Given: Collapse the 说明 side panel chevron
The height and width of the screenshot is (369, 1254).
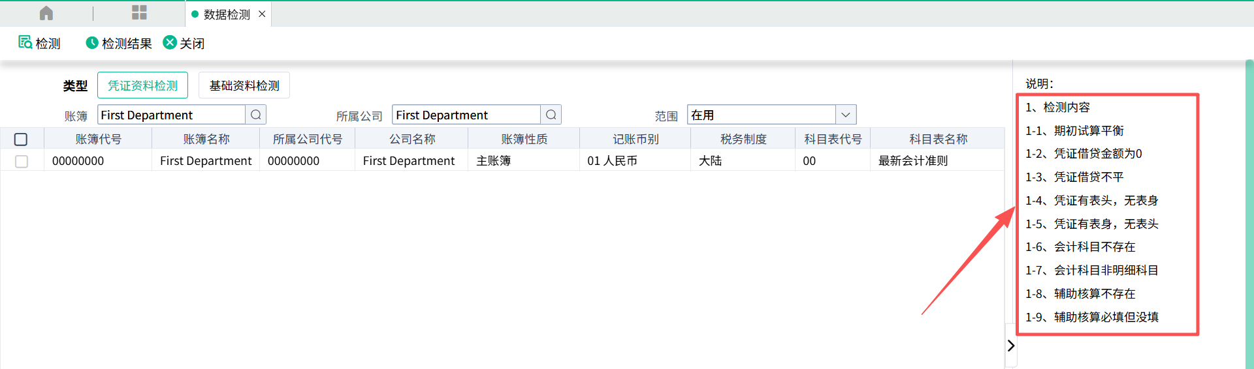Looking at the screenshot, I should point(1010,346).
